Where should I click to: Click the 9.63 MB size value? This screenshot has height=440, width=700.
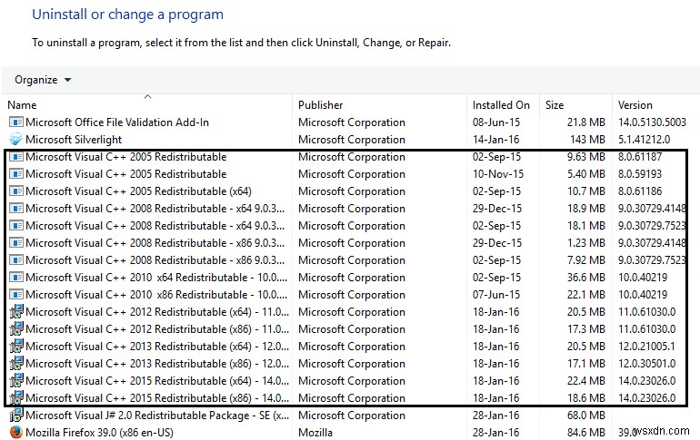586,157
